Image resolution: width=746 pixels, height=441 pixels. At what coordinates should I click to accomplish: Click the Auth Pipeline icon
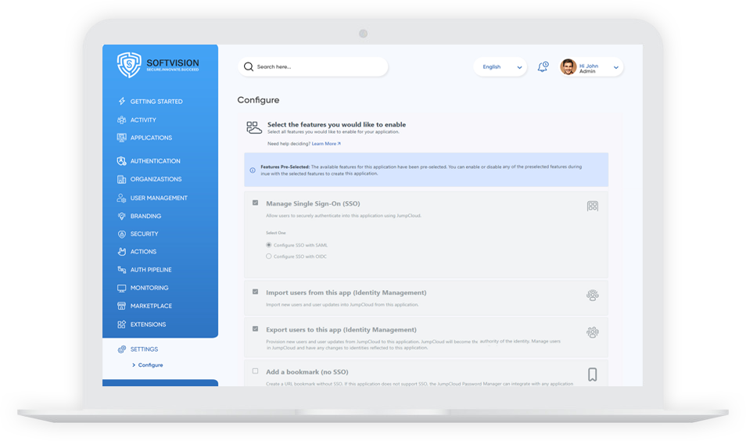[x=122, y=270]
